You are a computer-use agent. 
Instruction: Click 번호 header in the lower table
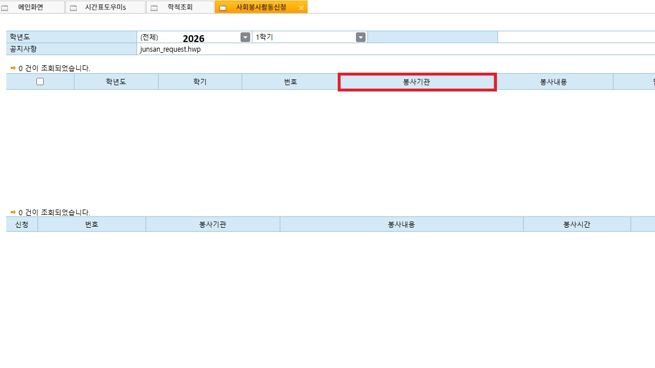click(92, 224)
